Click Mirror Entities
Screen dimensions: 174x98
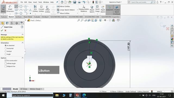(63, 7)
